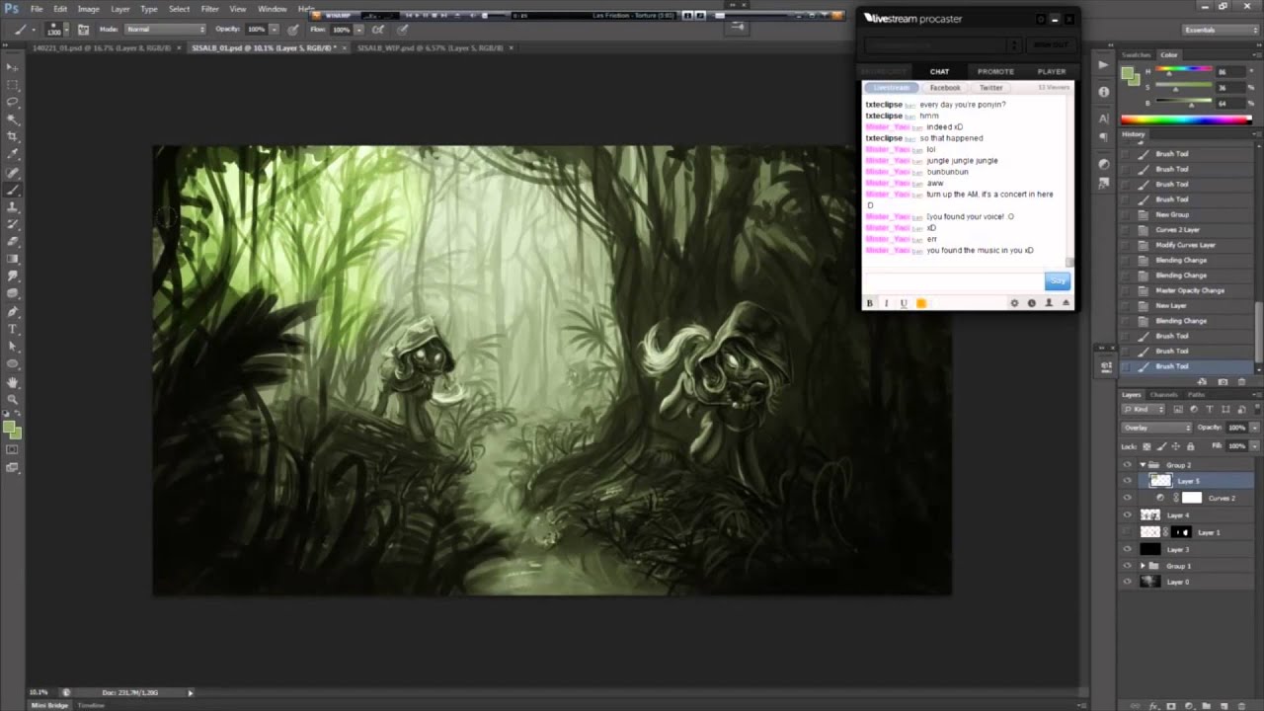Click the green foreground color swatch
The image size is (1264, 711).
point(9,428)
